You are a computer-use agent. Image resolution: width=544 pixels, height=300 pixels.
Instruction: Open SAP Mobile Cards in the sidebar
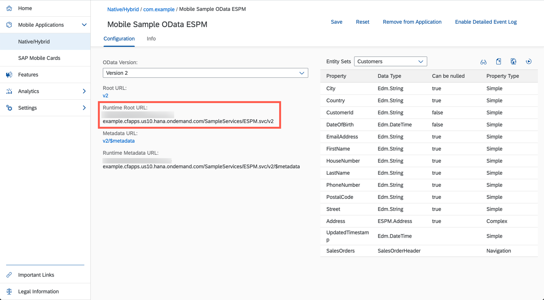click(45, 58)
